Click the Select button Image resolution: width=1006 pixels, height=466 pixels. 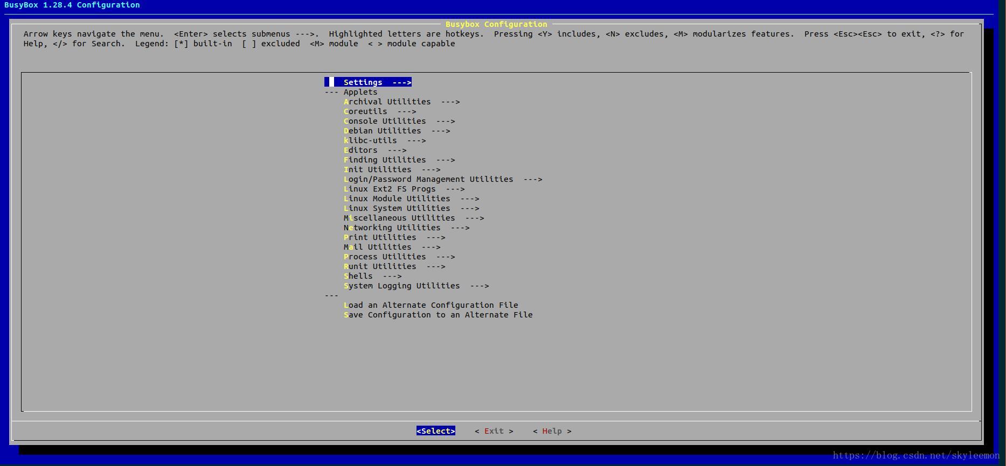(436, 431)
